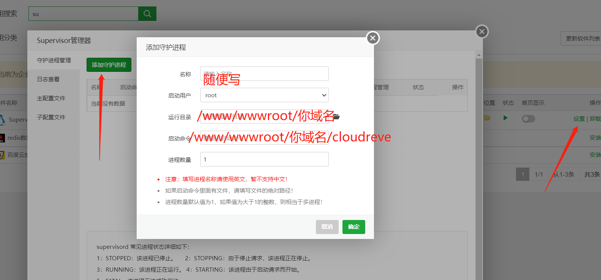Click the page 1 pagination button
601x280 pixels.
tap(522, 174)
